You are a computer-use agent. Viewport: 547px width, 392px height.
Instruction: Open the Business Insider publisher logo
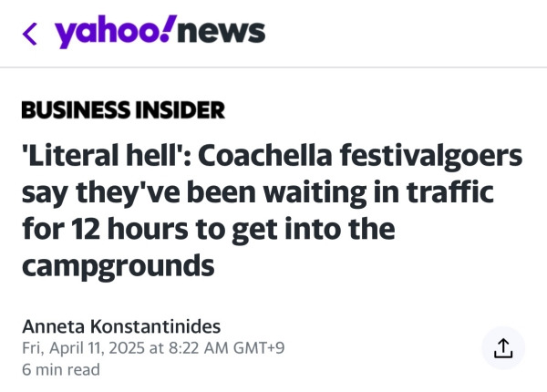[123, 110]
